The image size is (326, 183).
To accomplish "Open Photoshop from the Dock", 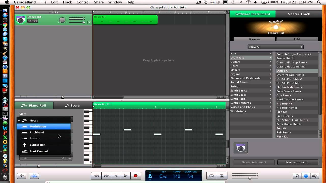I will point(5,81).
